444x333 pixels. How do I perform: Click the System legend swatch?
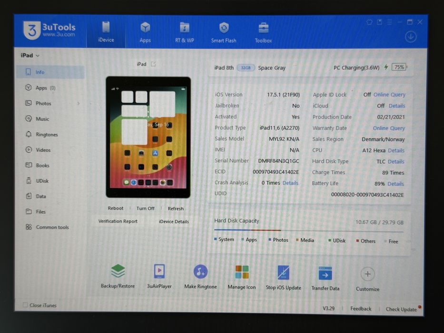click(x=216, y=239)
